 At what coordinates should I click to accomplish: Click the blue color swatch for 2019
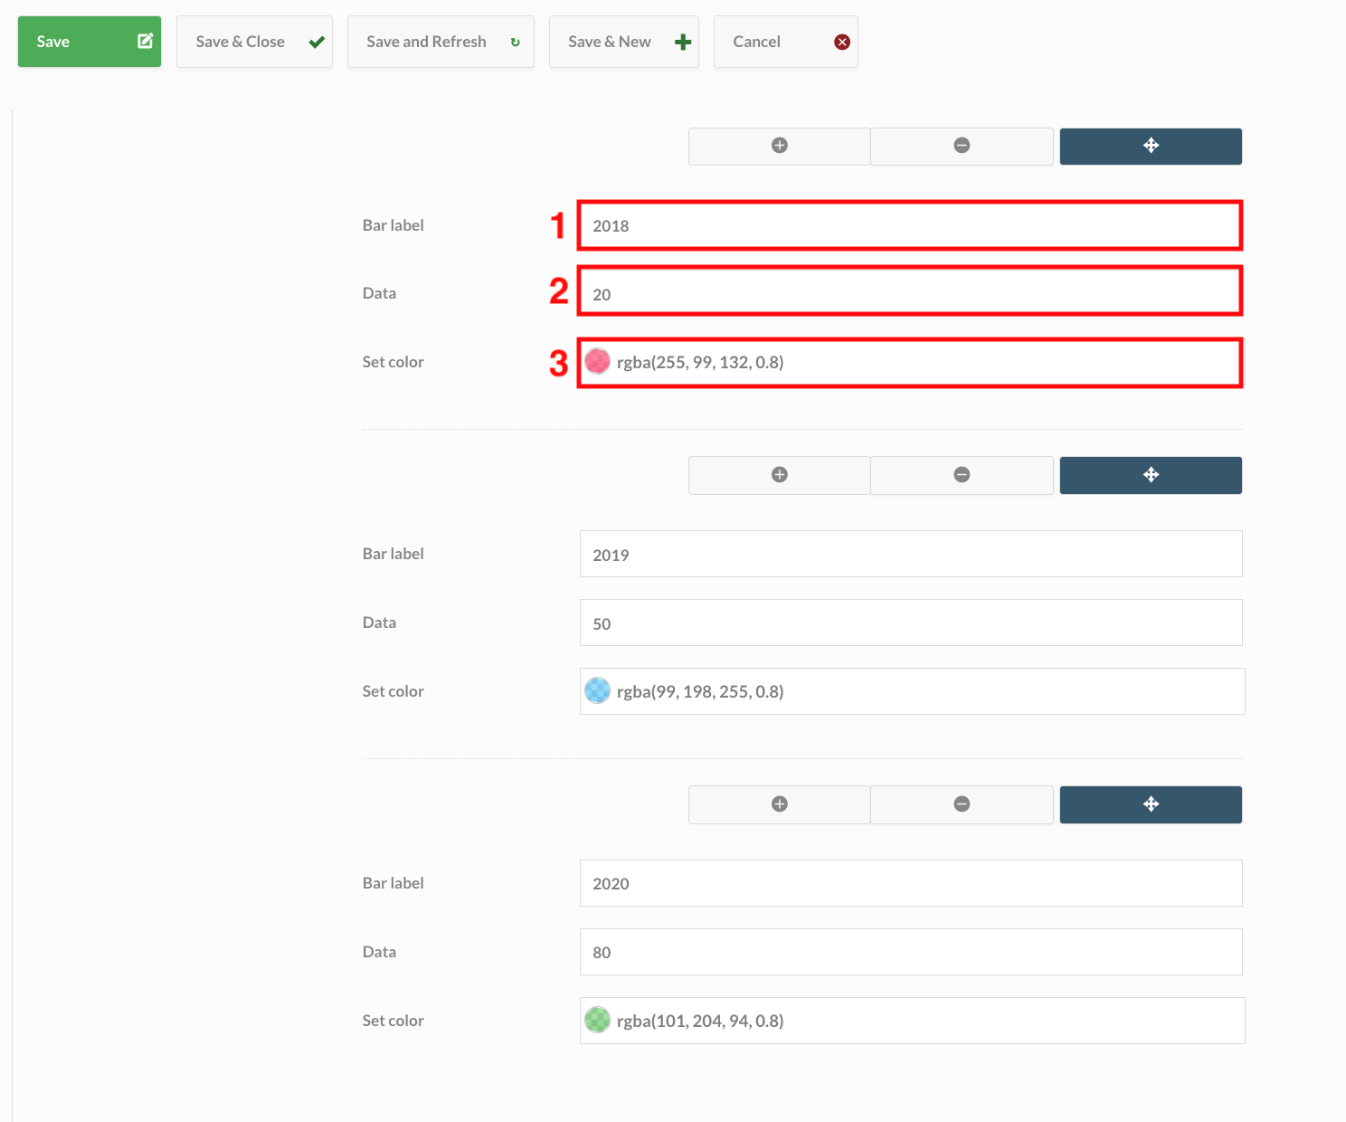click(598, 690)
